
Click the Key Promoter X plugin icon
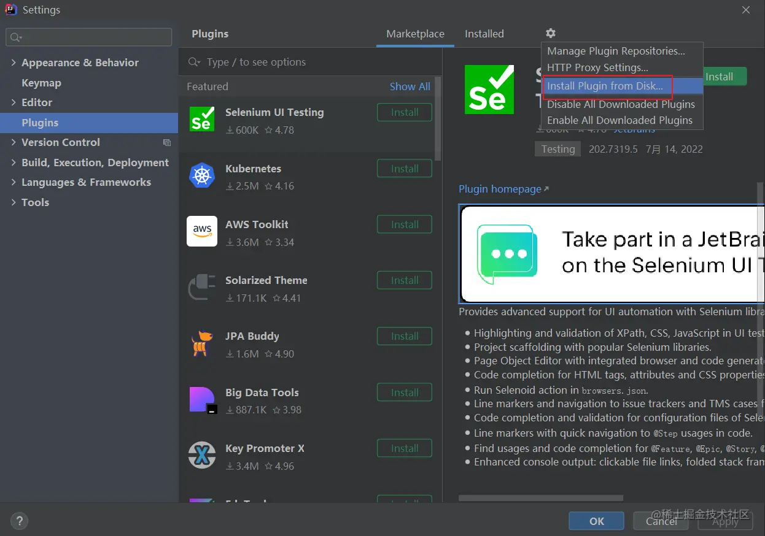pos(202,456)
